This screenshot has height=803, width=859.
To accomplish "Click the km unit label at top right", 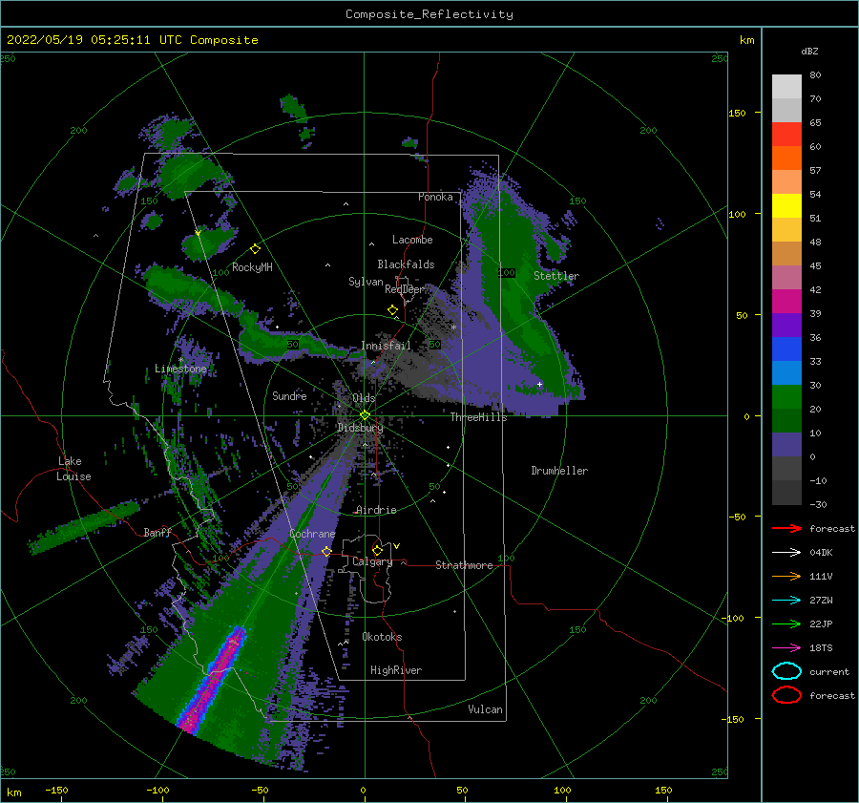I will tap(746, 40).
